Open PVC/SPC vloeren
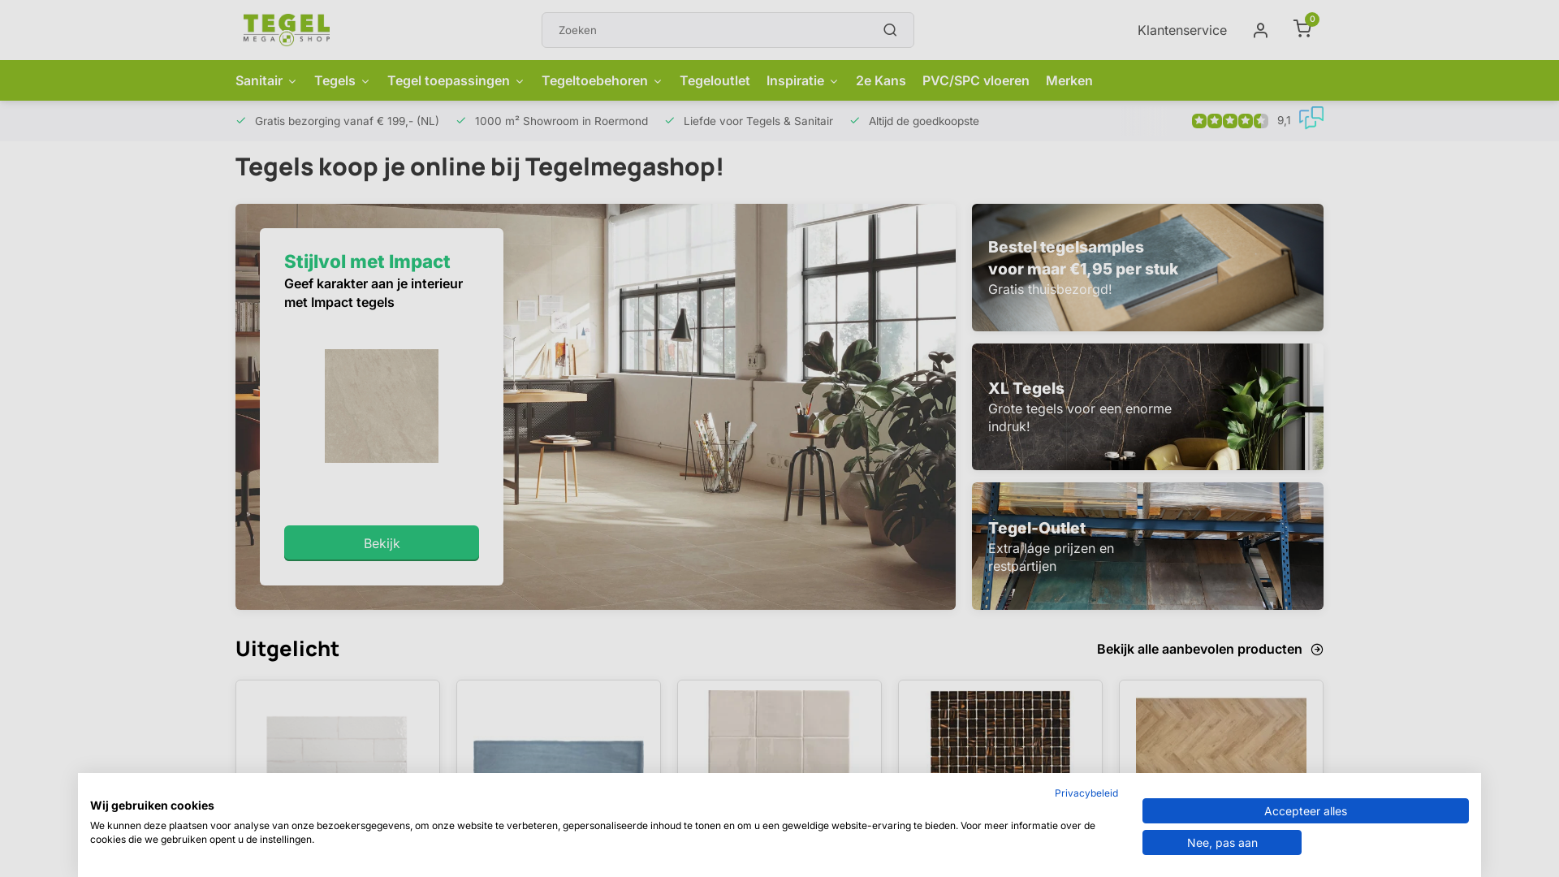 [975, 80]
